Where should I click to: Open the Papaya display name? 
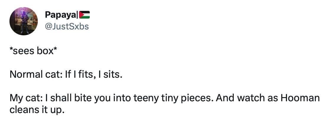61,14
